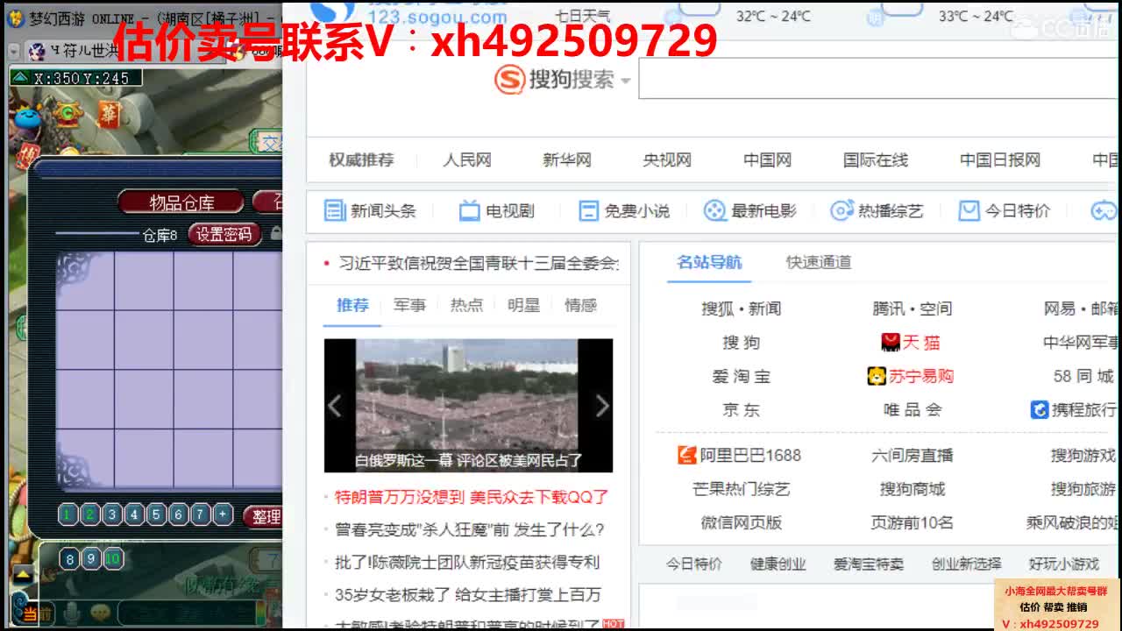Viewport: 1122px width, 631px height.
Task: Click the 爱淘宝特卖 bottom tab
Action: click(x=868, y=564)
